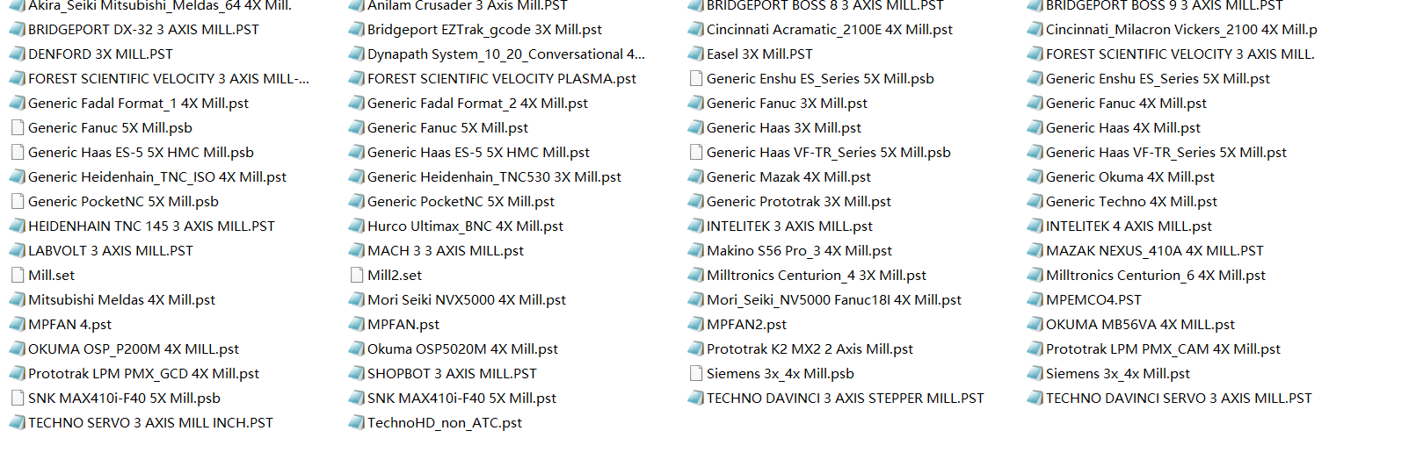The image size is (1416, 474).
Task: Select file Prototrak K2 MX2 2 Axis Mill.pst
Action: click(810, 348)
